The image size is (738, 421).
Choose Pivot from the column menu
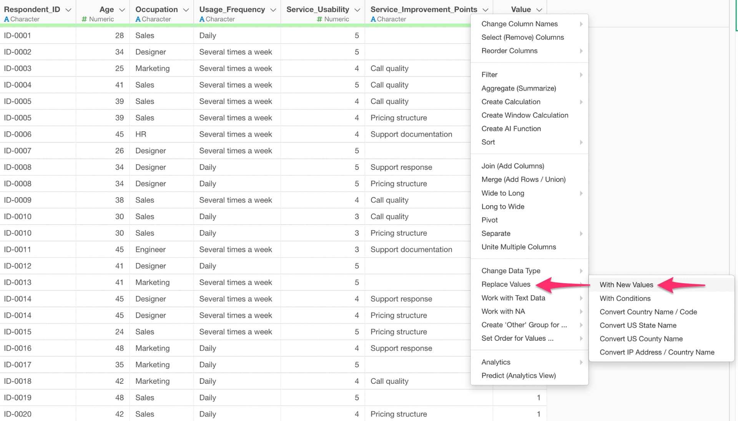pos(489,220)
